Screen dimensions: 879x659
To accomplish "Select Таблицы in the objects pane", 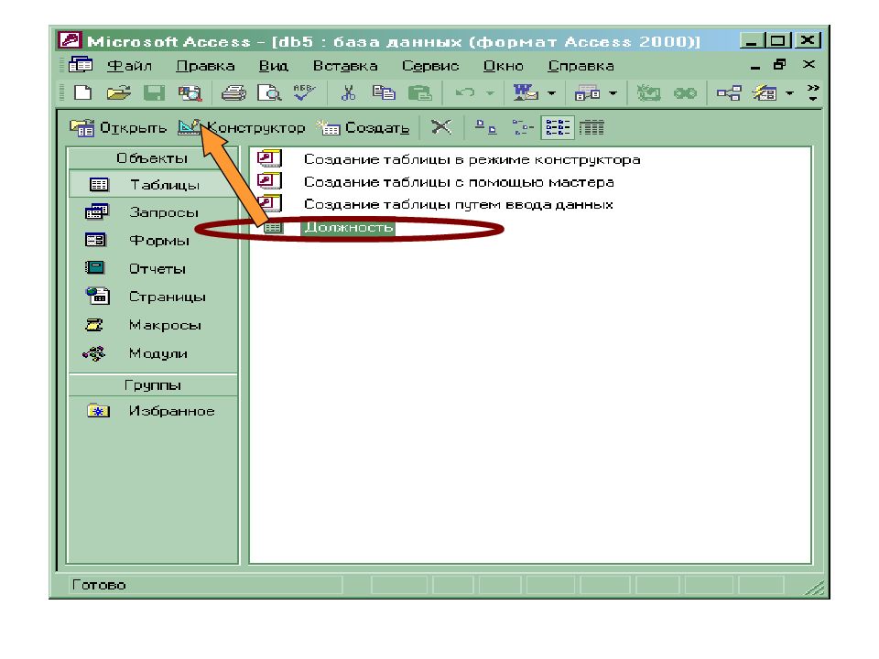I will pyautogui.click(x=153, y=184).
